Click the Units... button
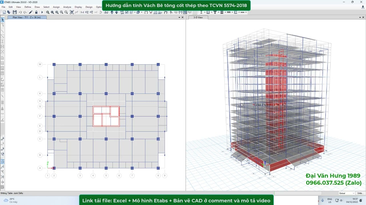 pyautogui.click(x=360, y=193)
